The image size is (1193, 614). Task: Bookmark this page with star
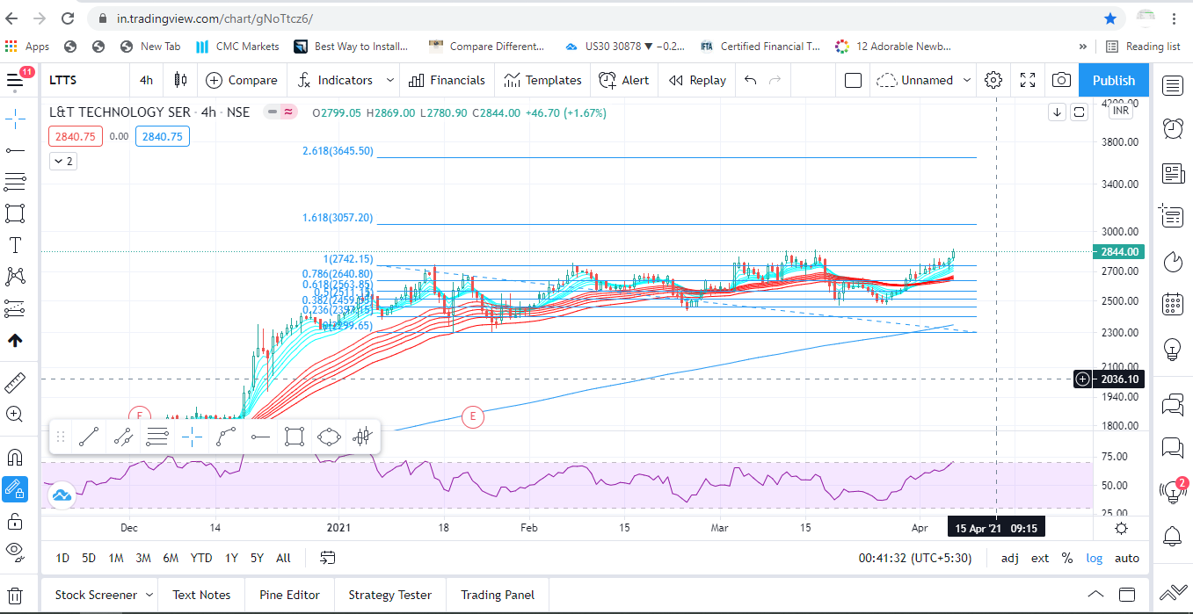pos(1110,18)
